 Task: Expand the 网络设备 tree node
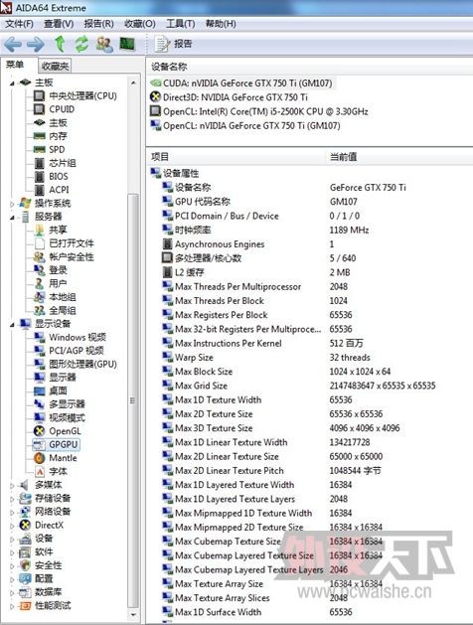12,512
